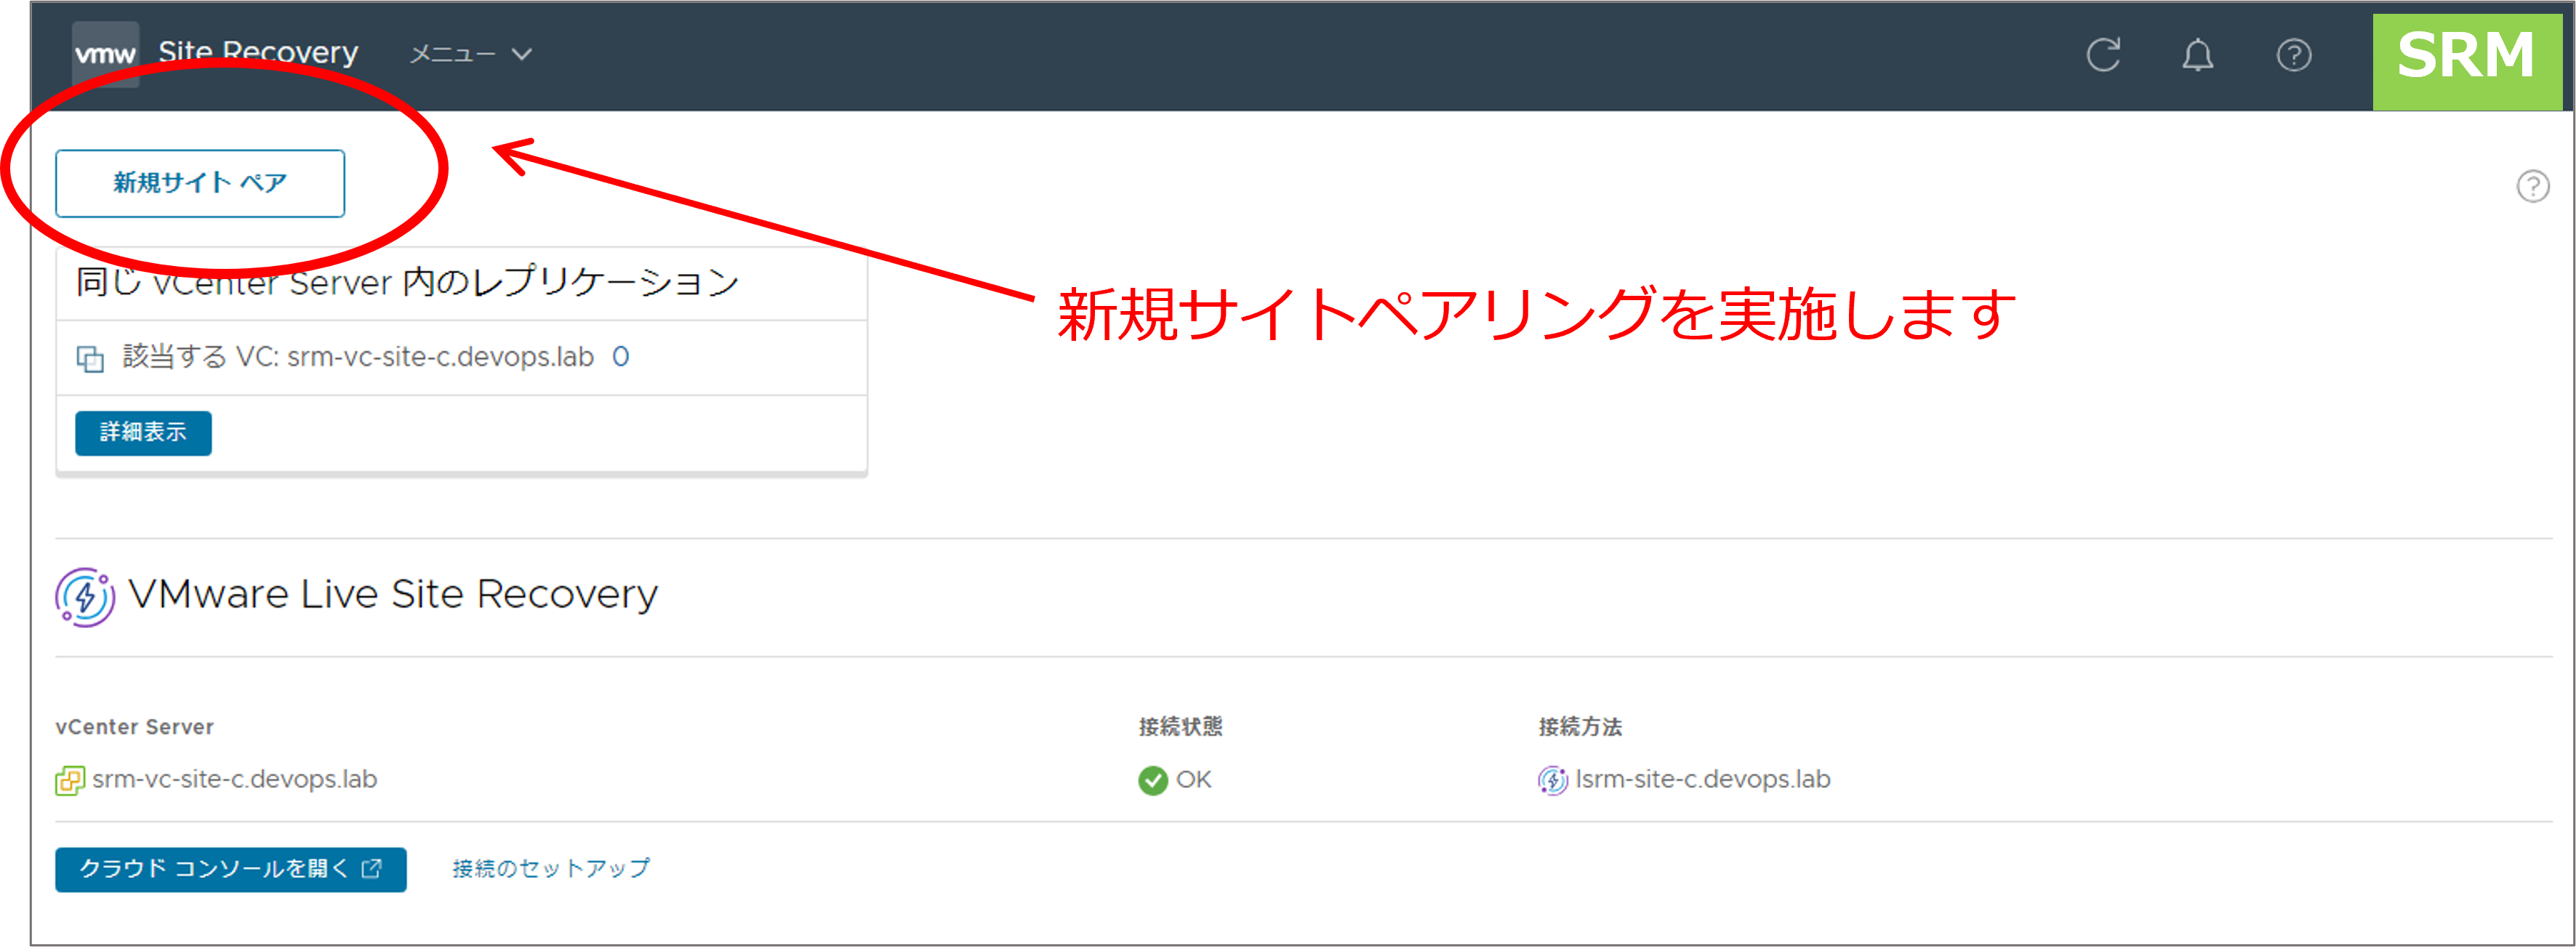This screenshot has height=947, width=2576.
Task: Click the 新規サイト ペア button
Action: pos(200,183)
